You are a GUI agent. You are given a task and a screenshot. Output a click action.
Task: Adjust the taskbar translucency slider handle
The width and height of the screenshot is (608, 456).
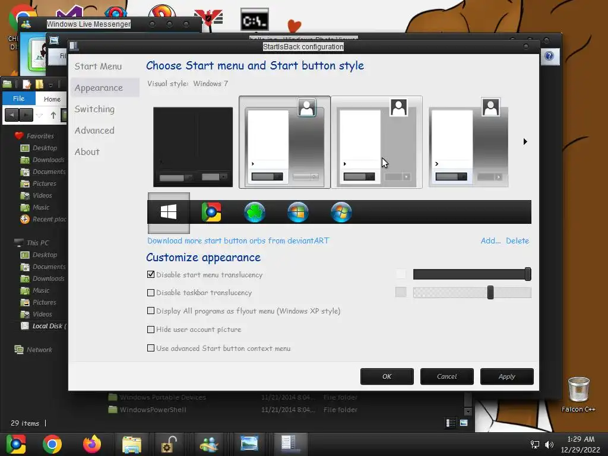click(490, 292)
